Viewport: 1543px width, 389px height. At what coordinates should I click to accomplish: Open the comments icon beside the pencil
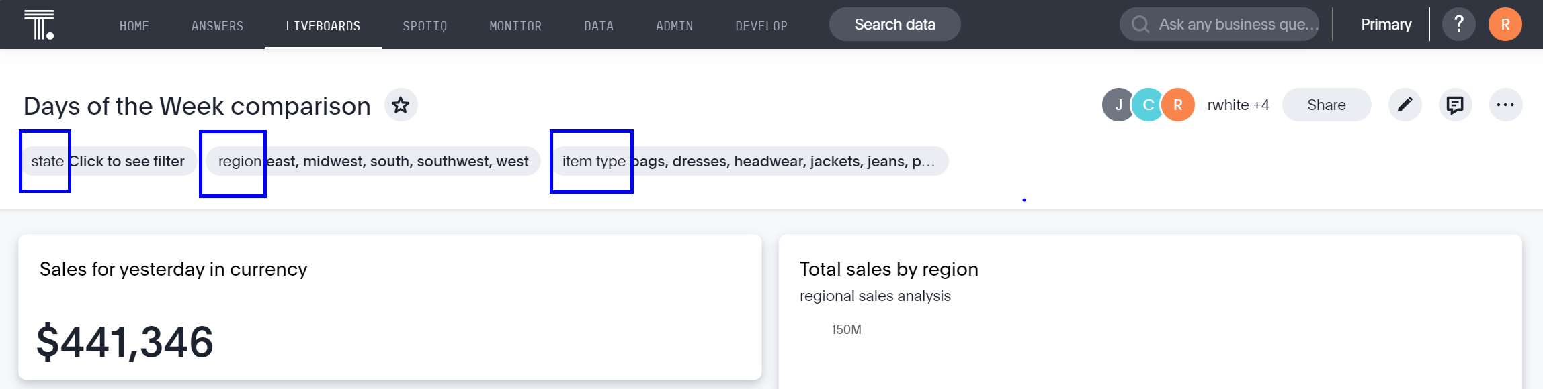coord(1456,105)
